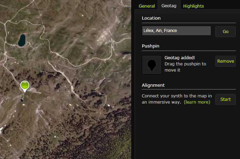240x159 pixels.
Task: Focus the Location text field
Action: point(176,31)
